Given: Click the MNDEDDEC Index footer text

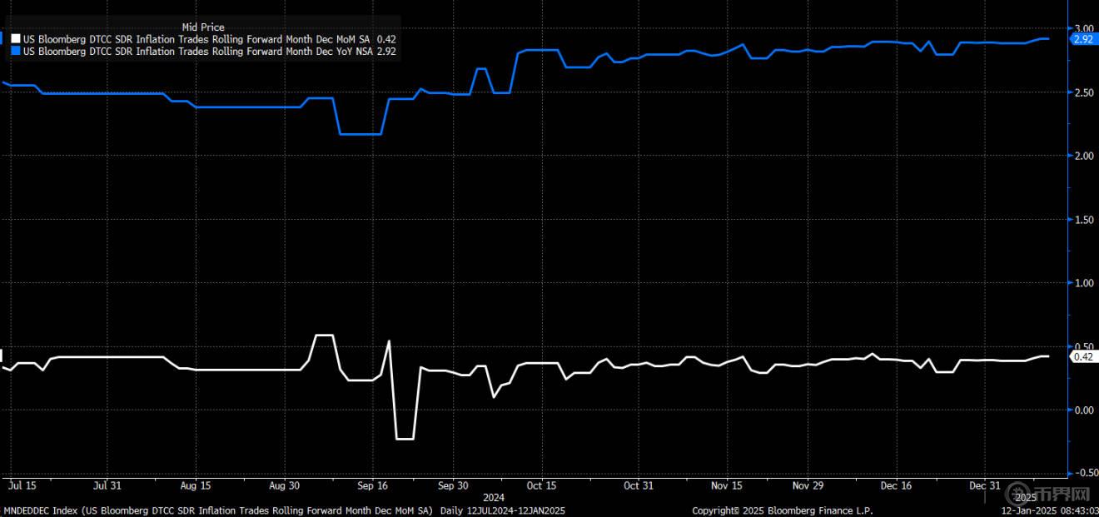Looking at the screenshot, I should tap(218, 510).
